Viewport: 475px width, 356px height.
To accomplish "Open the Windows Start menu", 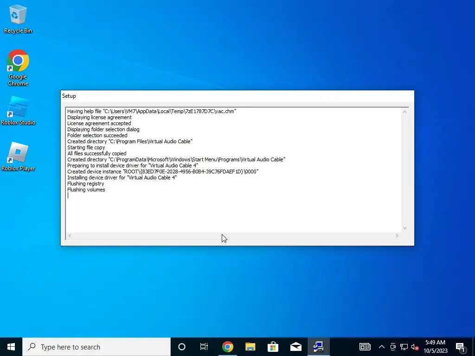I will point(11,347).
